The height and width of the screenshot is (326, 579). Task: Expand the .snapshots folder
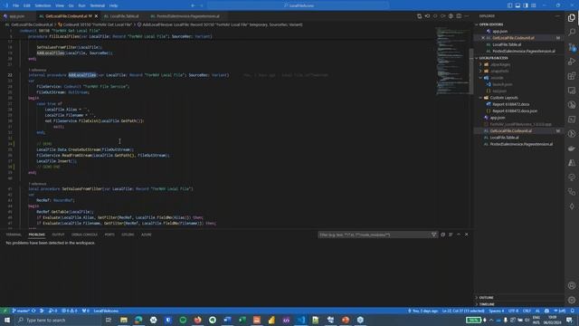[x=499, y=71]
